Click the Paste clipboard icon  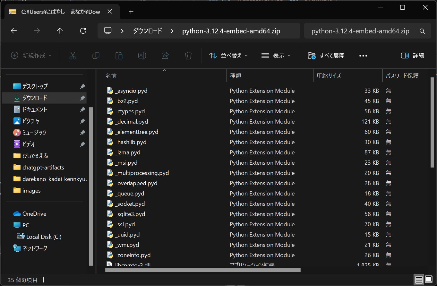tap(119, 56)
